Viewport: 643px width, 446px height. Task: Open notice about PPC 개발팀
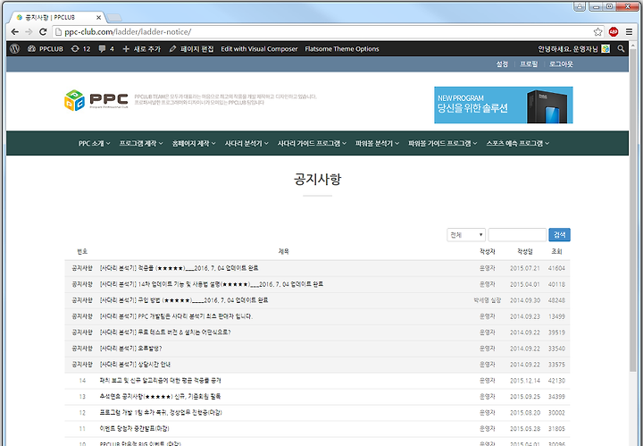(x=176, y=316)
